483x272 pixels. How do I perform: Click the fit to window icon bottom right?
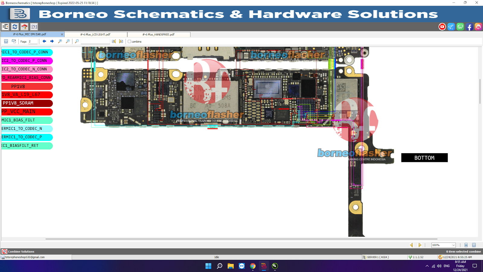[474, 245]
